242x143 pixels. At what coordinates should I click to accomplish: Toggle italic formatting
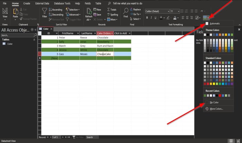pos(151,18)
